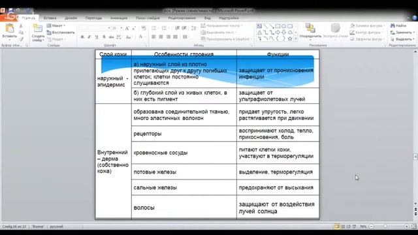Apply Italic formatting (К)
This screenshot has width=418, height=235.
click(x=89, y=37)
